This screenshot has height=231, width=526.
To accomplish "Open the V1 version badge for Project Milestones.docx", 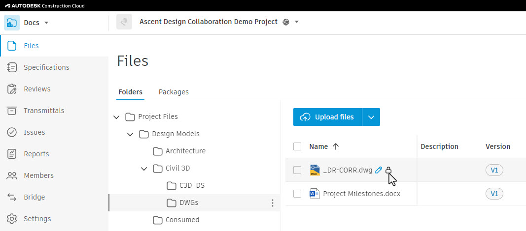I will [494, 194].
